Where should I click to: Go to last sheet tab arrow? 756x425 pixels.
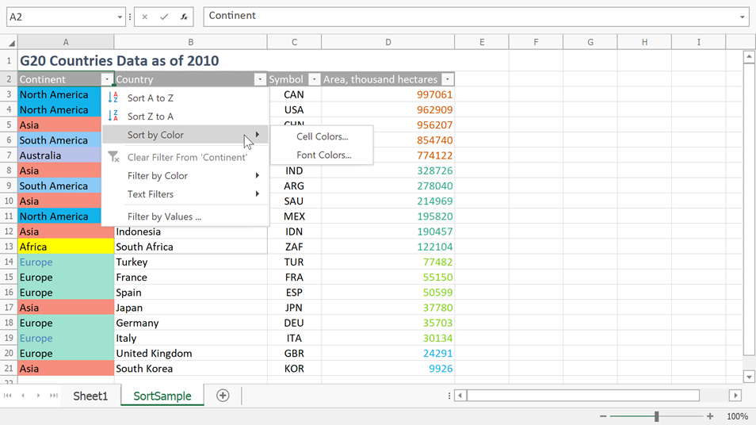tap(54, 396)
